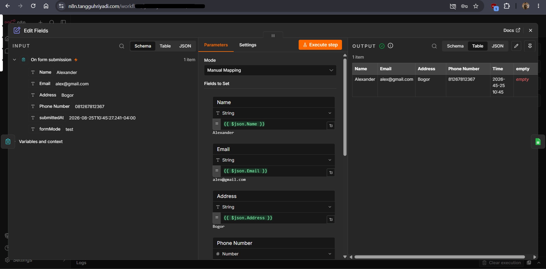Open the Phone Number type dropdown
The width and height of the screenshot is (546, 269).
coord(274,254)
